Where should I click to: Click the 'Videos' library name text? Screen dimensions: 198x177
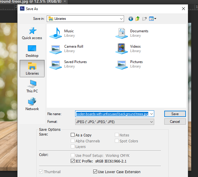[135, 46]
